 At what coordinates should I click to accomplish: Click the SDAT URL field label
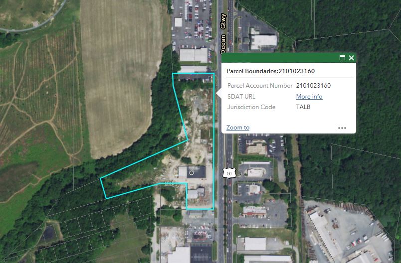[x=241, y=97]
